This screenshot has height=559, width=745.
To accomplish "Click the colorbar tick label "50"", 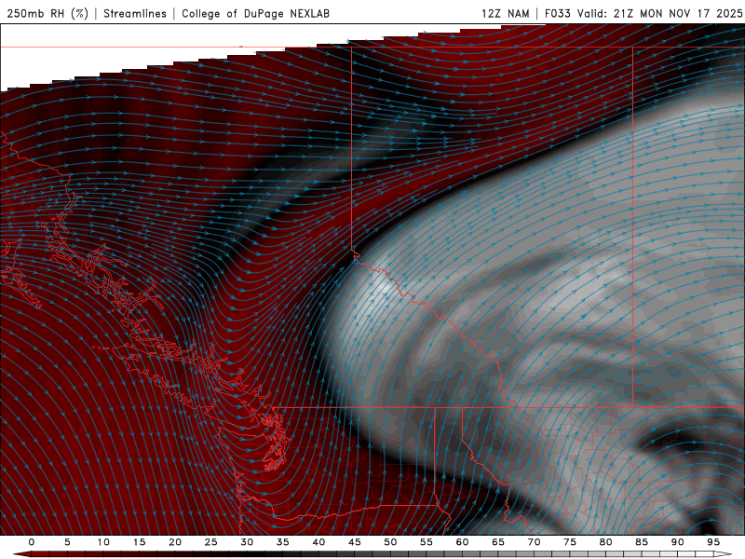I will pyautogui.click(x=390, y=542).
